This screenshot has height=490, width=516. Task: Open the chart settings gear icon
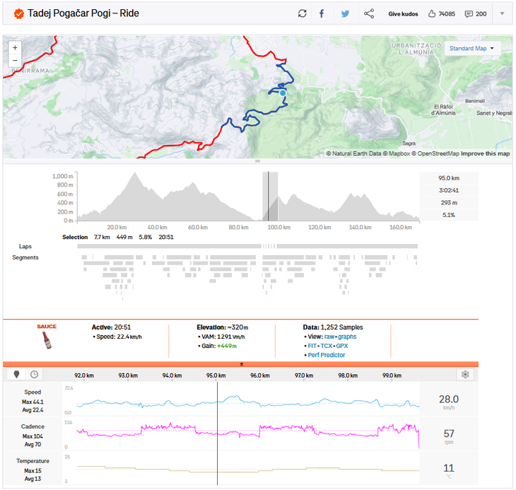[x=465, y=375]
